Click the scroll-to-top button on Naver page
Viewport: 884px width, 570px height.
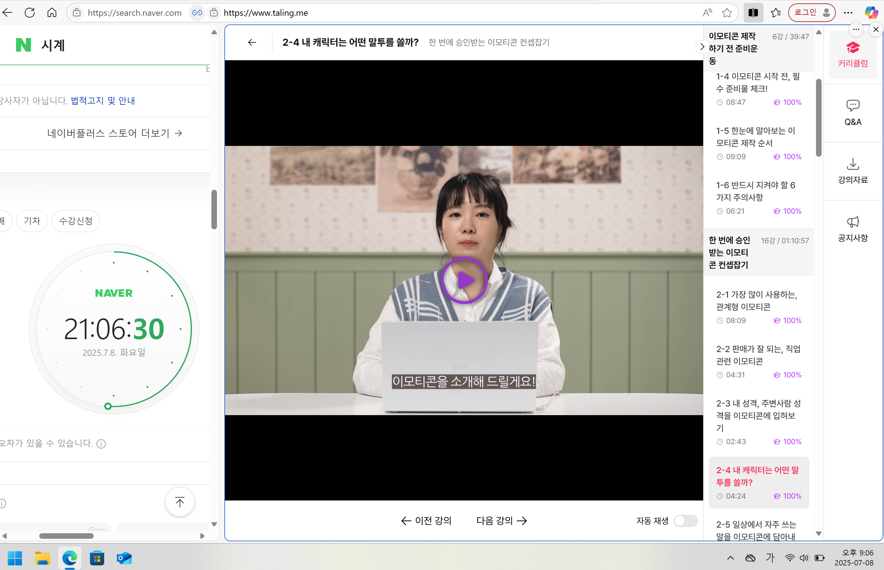click(180, 502)
